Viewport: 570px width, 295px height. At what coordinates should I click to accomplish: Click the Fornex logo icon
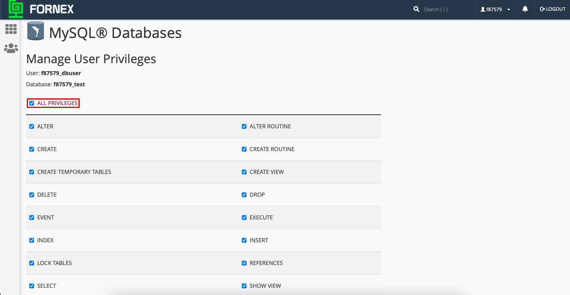click(x=16, y=10)
